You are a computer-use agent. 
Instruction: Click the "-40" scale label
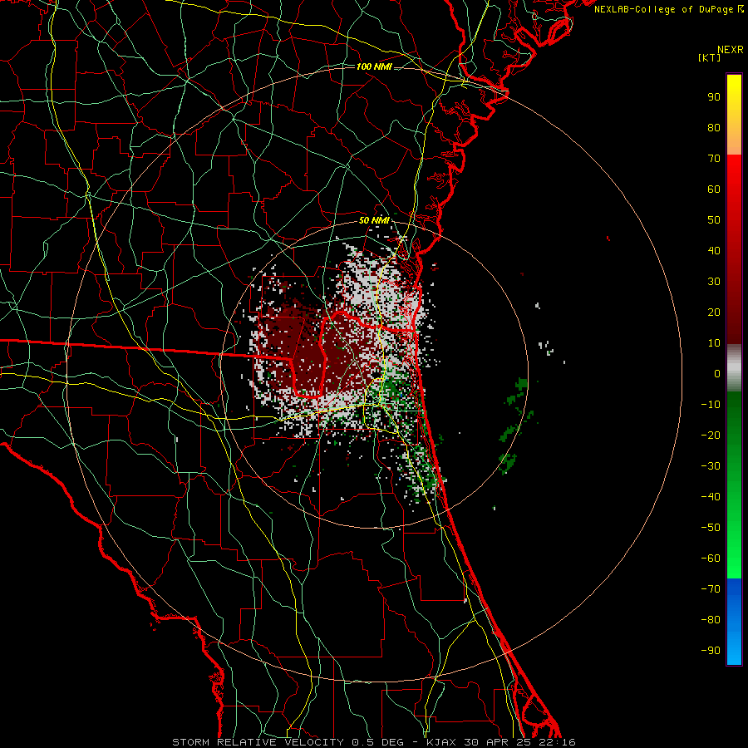711,497
